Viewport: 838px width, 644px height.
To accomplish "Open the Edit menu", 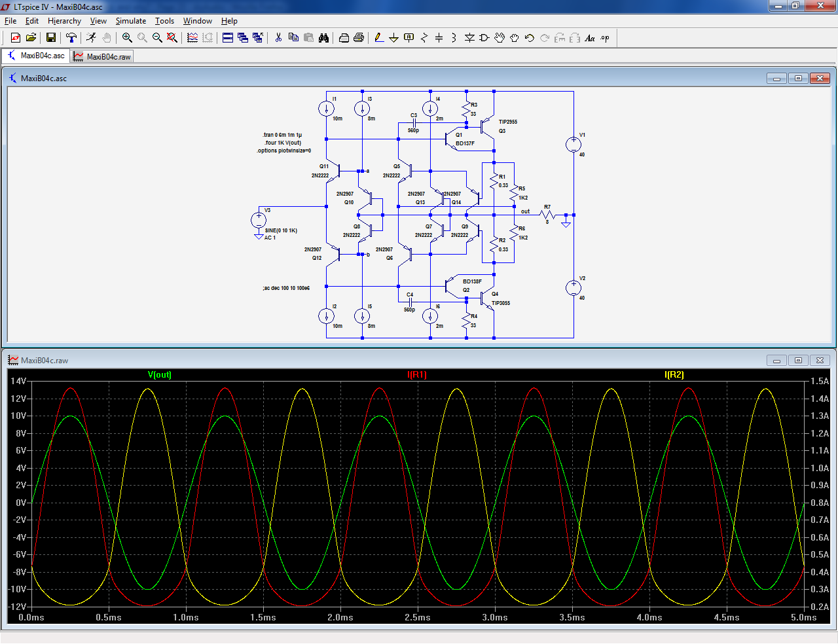I will point(32,21).
